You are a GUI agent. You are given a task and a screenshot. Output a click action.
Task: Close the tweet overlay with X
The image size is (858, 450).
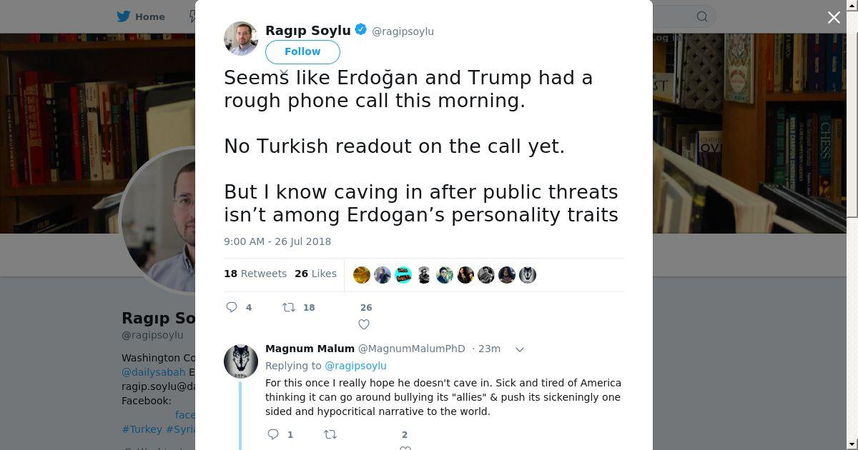point(834,18)
